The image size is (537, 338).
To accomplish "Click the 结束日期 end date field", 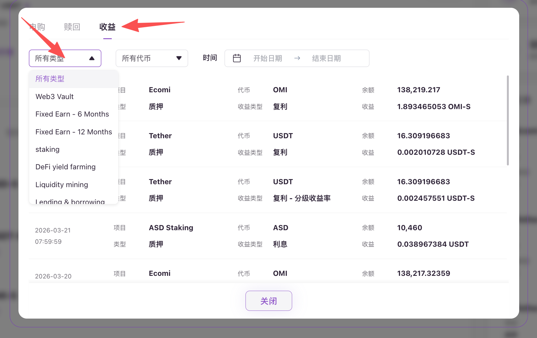I will (326, 58).
